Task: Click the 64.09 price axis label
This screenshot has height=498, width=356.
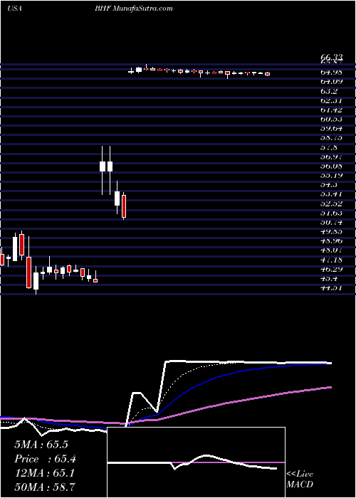Action: (x=332, y=82)
